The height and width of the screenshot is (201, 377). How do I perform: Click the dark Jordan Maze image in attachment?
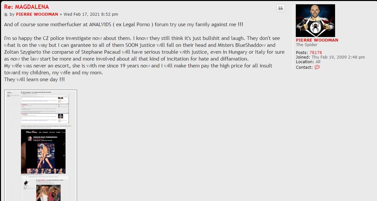tap(43, 151)
